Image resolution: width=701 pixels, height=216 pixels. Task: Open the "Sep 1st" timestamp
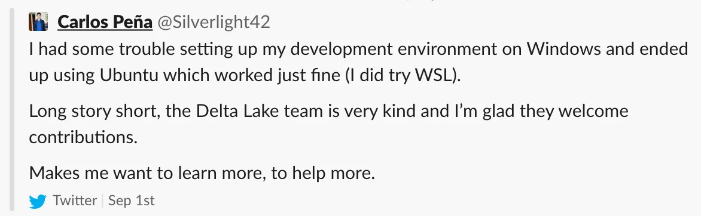(x=132, y=201)
